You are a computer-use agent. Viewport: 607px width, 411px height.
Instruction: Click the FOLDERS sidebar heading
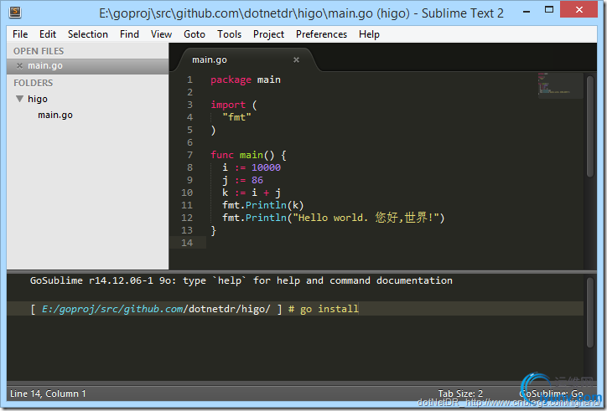point(33,83)
